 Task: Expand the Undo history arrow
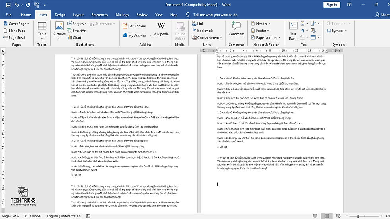[21, 5]
